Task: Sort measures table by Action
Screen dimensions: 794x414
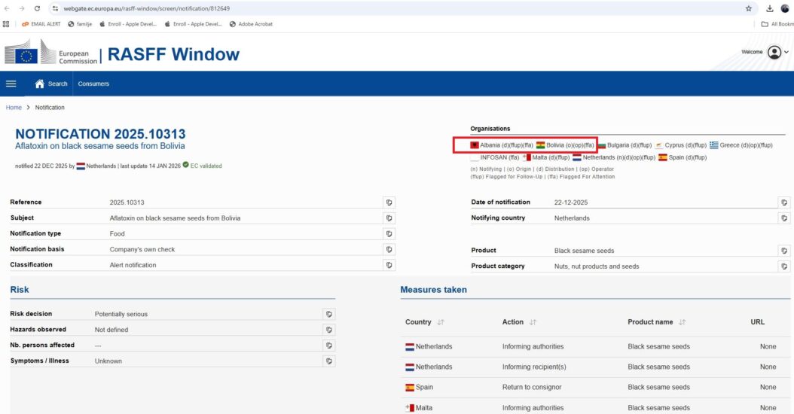Action: (x=532, y=322)
